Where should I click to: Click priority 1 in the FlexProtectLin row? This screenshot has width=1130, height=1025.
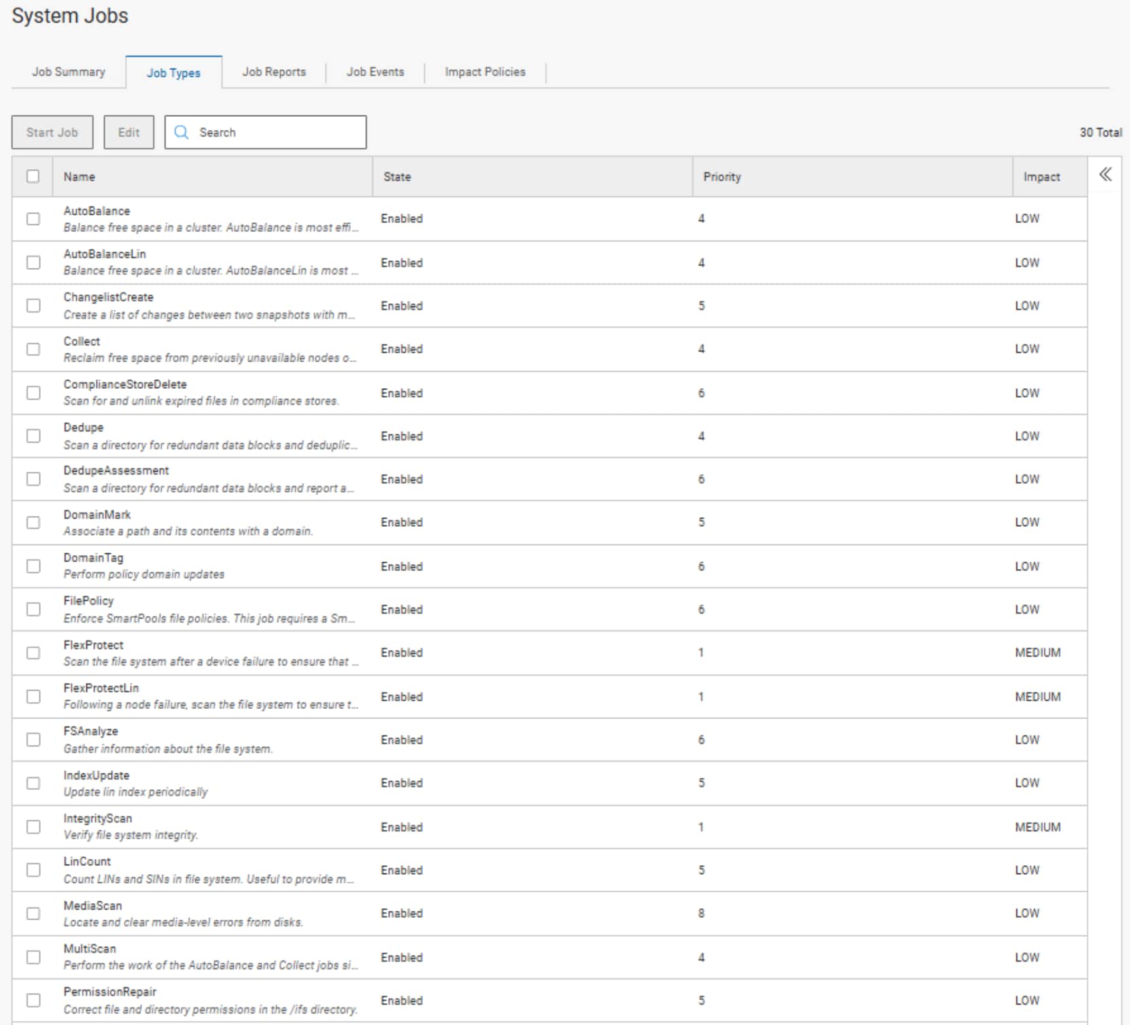coord(701,697)
